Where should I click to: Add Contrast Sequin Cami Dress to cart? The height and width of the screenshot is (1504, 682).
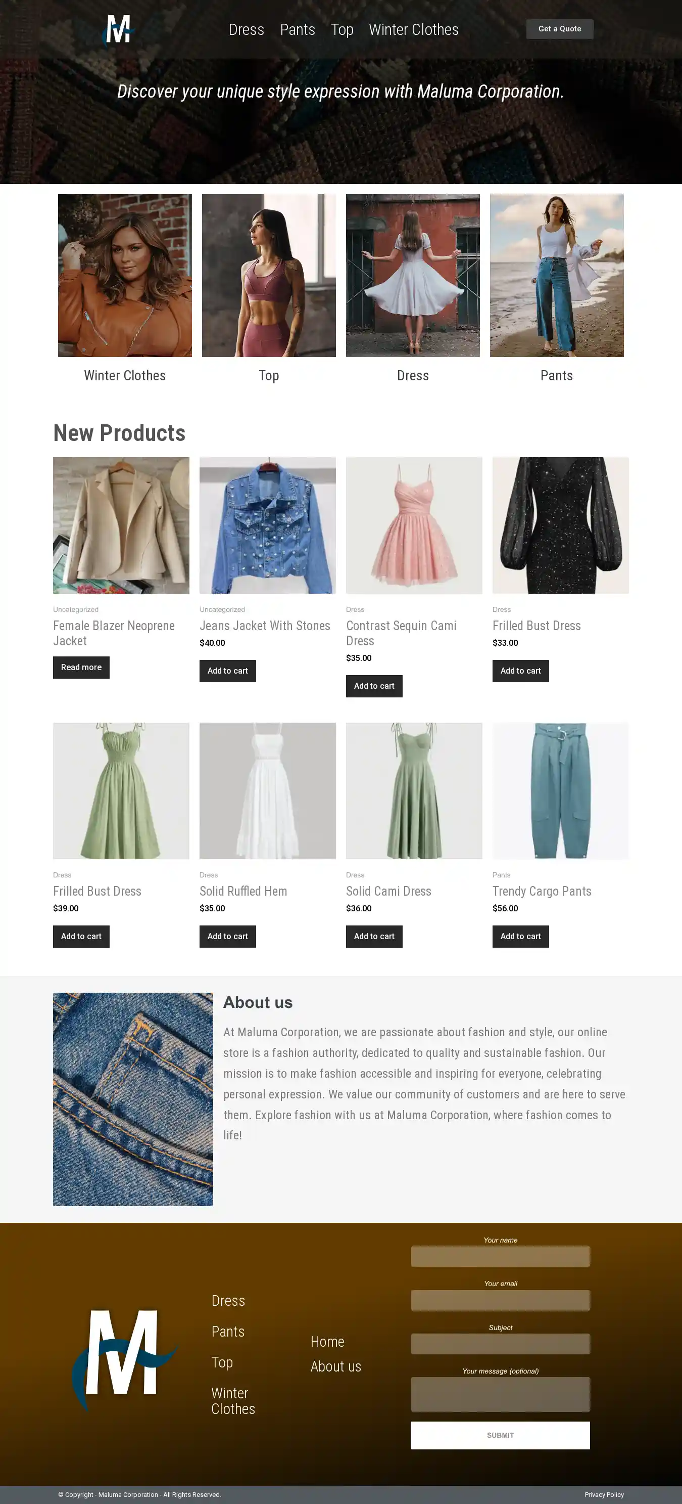[x=374, y=686]
